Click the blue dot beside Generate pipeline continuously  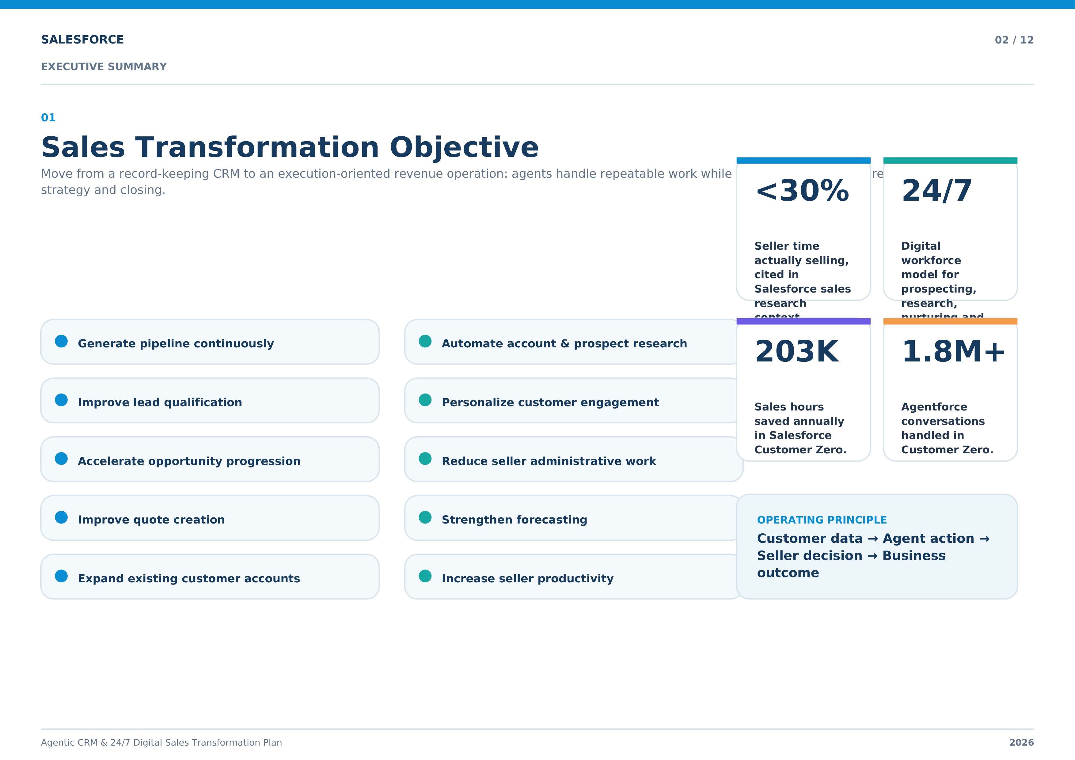[61, 341]
